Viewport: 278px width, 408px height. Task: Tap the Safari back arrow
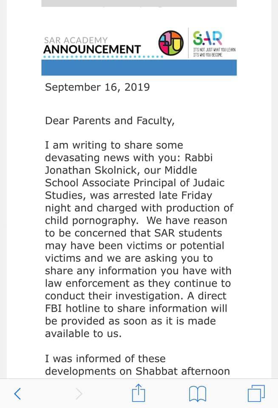coord(17,394)
